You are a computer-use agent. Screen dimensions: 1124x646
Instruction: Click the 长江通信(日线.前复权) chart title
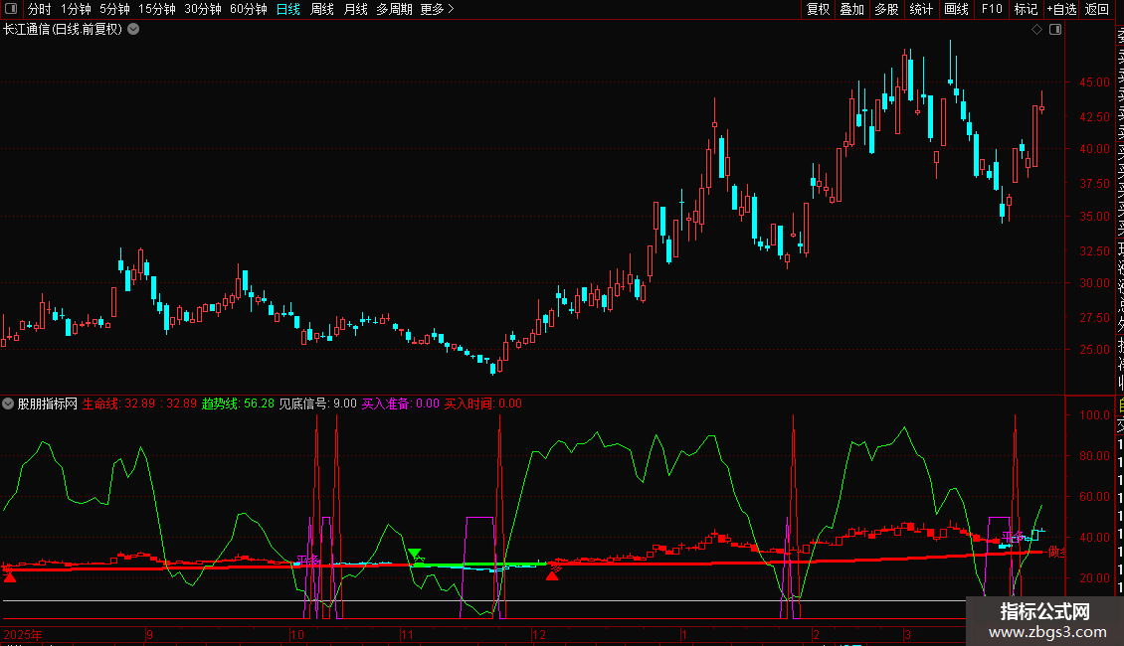63,30
